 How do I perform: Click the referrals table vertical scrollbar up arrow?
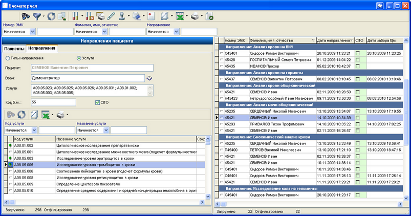(x=406, y=40)
